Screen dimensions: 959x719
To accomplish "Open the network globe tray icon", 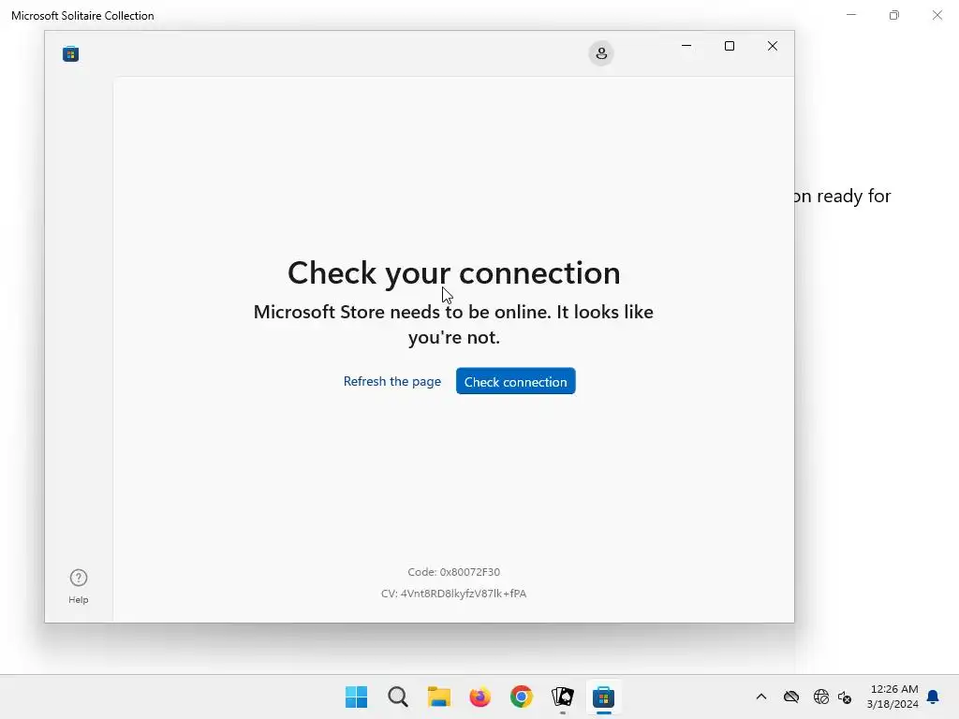I will (820, 697).
